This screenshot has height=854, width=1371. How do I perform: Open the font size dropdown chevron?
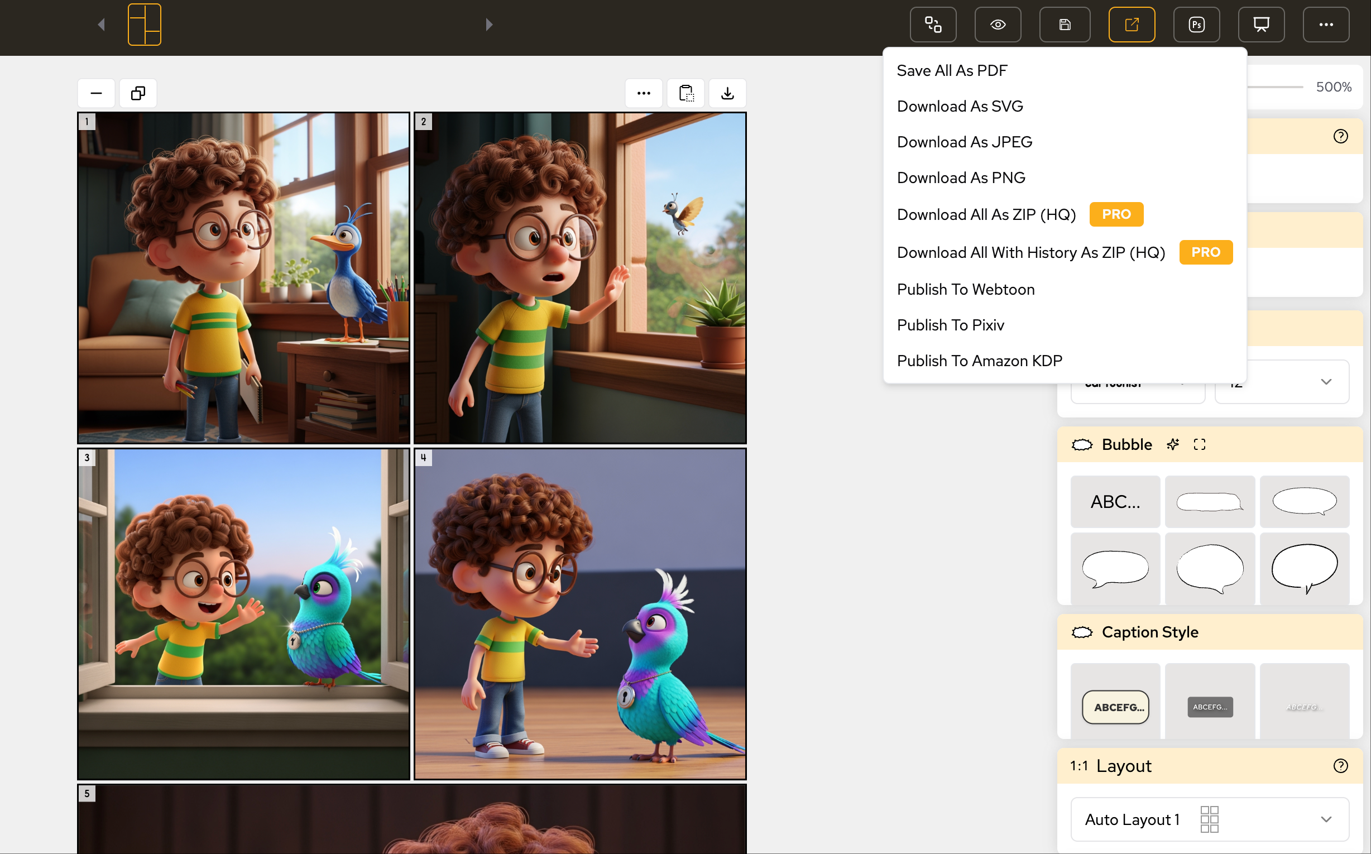pyautogui.click(x=1326, y=382)
